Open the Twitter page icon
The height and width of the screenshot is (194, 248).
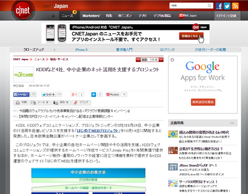[227, 6]
